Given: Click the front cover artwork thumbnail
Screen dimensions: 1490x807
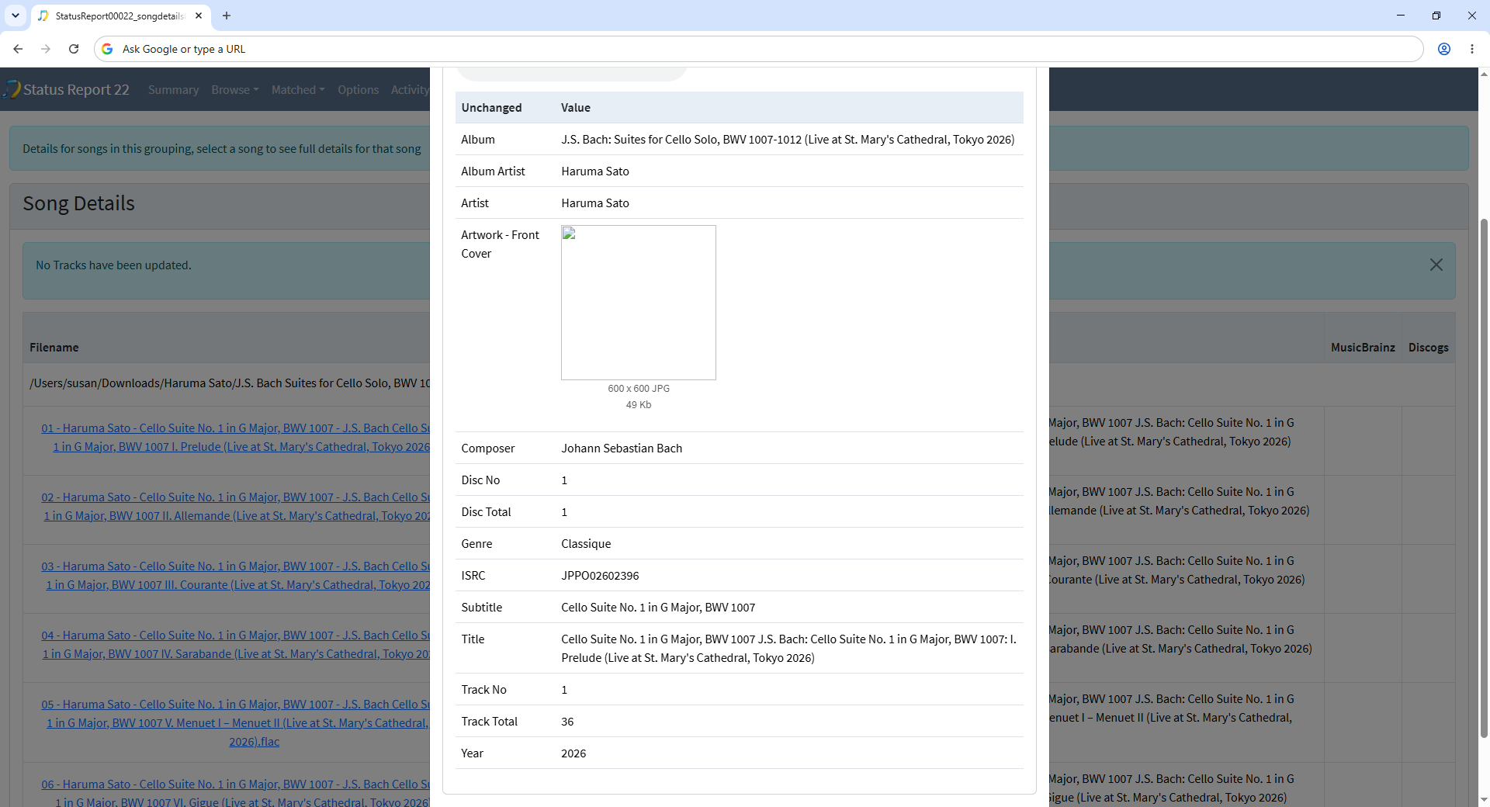Looking at the screenshot, I should [639, 303].
